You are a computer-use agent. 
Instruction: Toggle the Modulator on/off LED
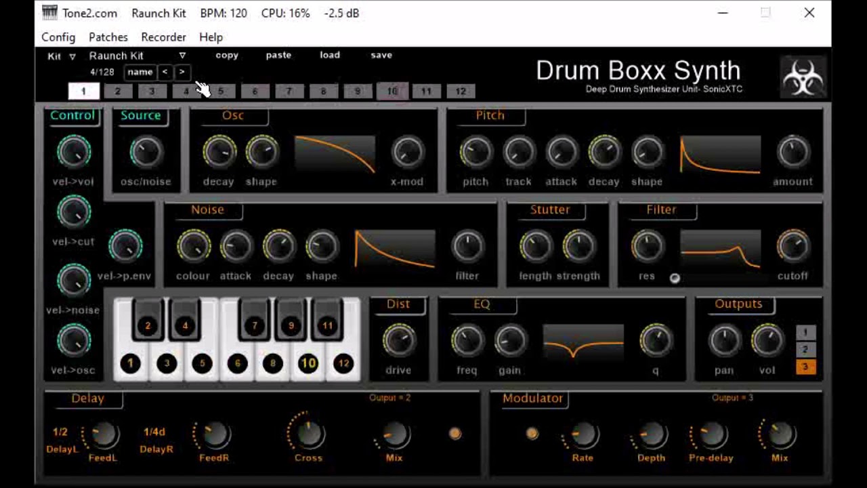532,433
